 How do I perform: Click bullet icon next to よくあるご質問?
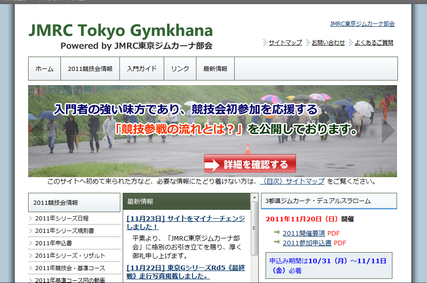point(351,42)
